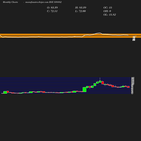141x141 pixels.
Task: Select the open value "O: 83.39"
Action: pos(52,8)
